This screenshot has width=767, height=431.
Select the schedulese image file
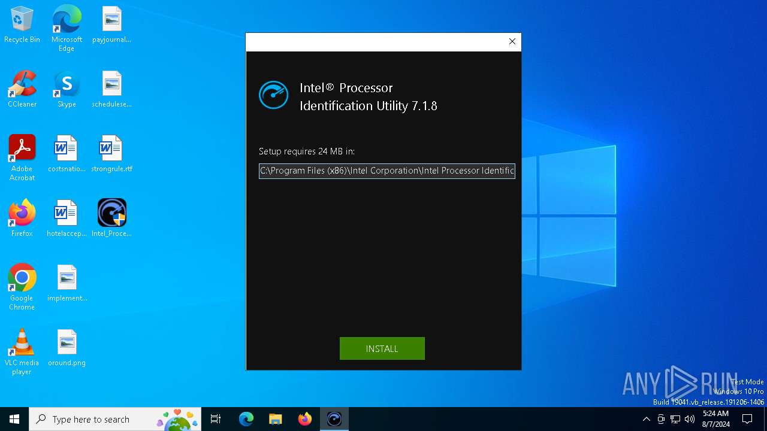point(111,90)
